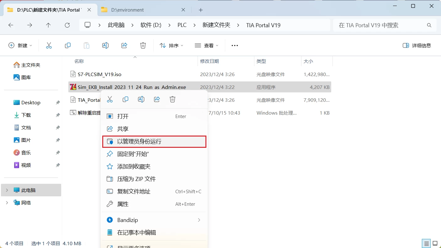Select 打开 in the context menu

[x=154, y=116]
